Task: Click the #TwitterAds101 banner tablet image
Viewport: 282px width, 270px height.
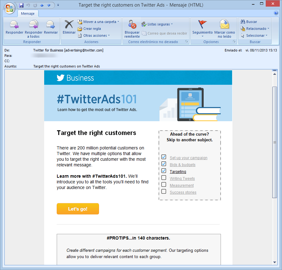Action: pyautogui.click(x=190, y=104)
